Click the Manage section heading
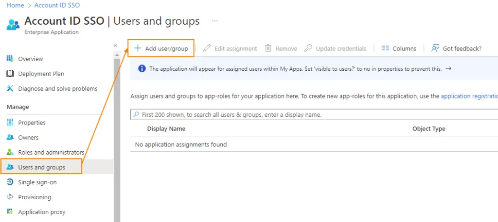 (18, 107)
